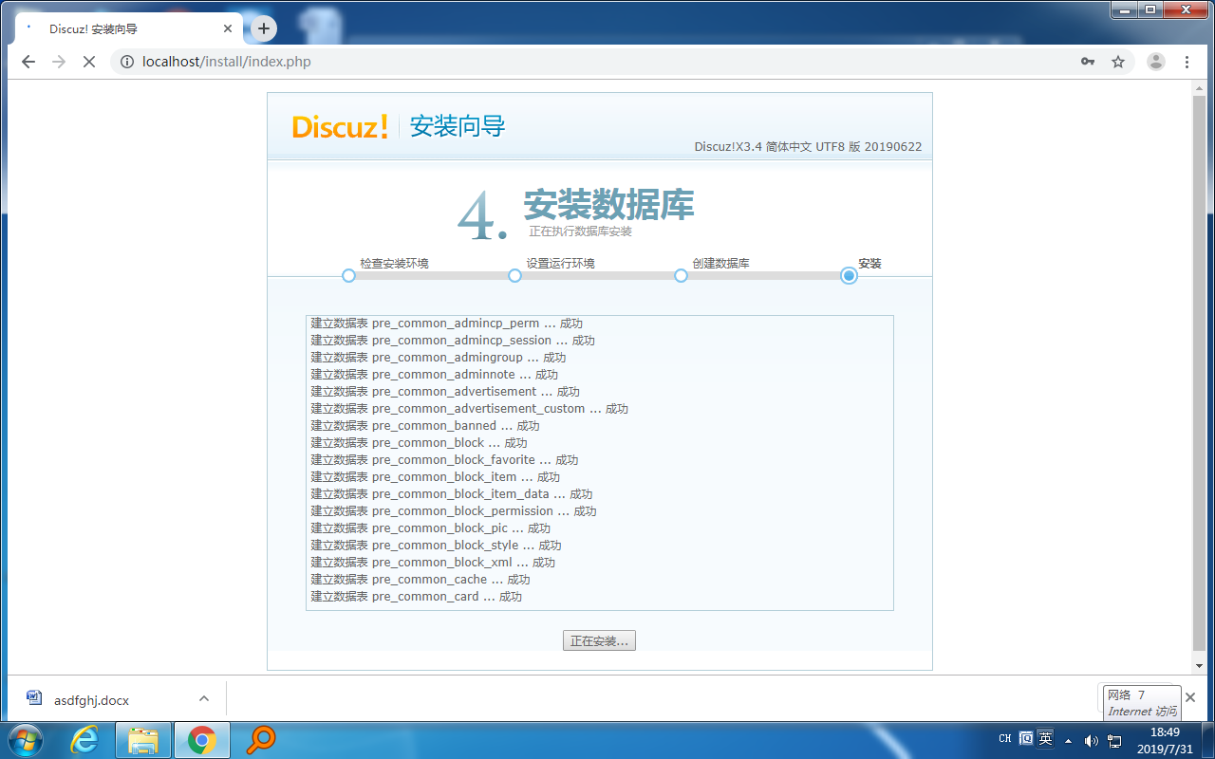The width and height of the screenshot is (1215, 759).
Task: Click the browser forward arrow
Action: pyautogui.click(x=59, y=62)
